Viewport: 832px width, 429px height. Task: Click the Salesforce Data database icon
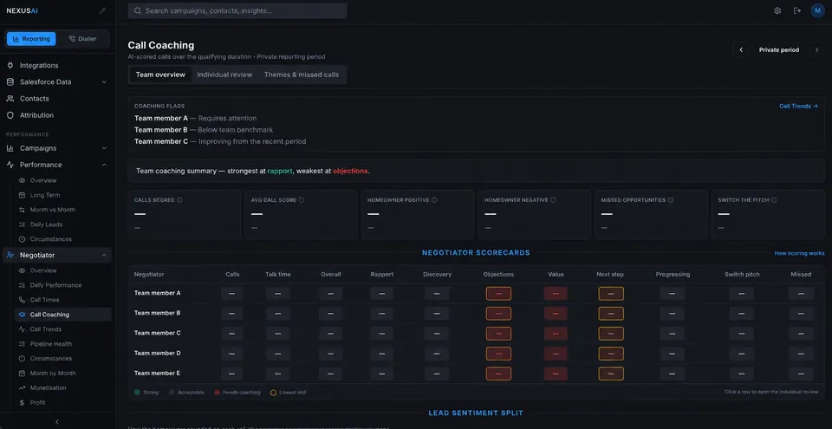(x=10, y=81)
